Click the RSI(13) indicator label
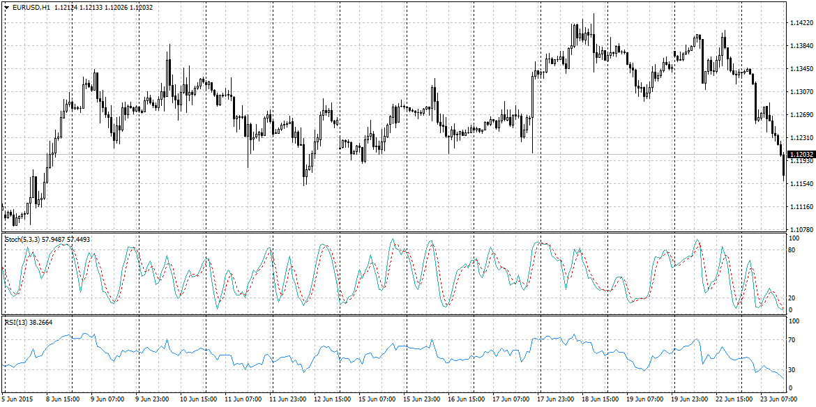 click(x=14, y=322)
